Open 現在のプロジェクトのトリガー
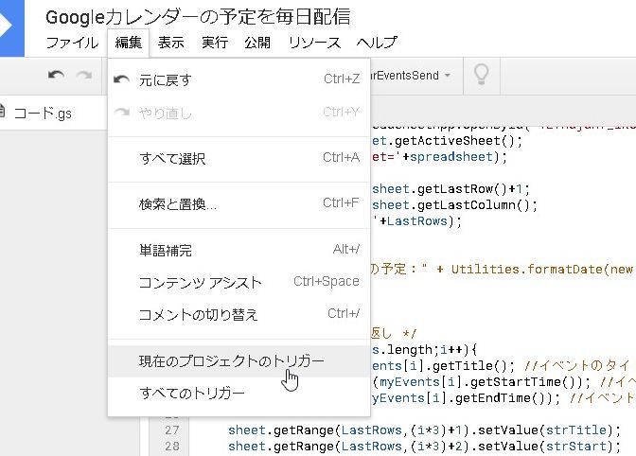The width and height of the screenshot is (636, 456). [x=232, y=361]
